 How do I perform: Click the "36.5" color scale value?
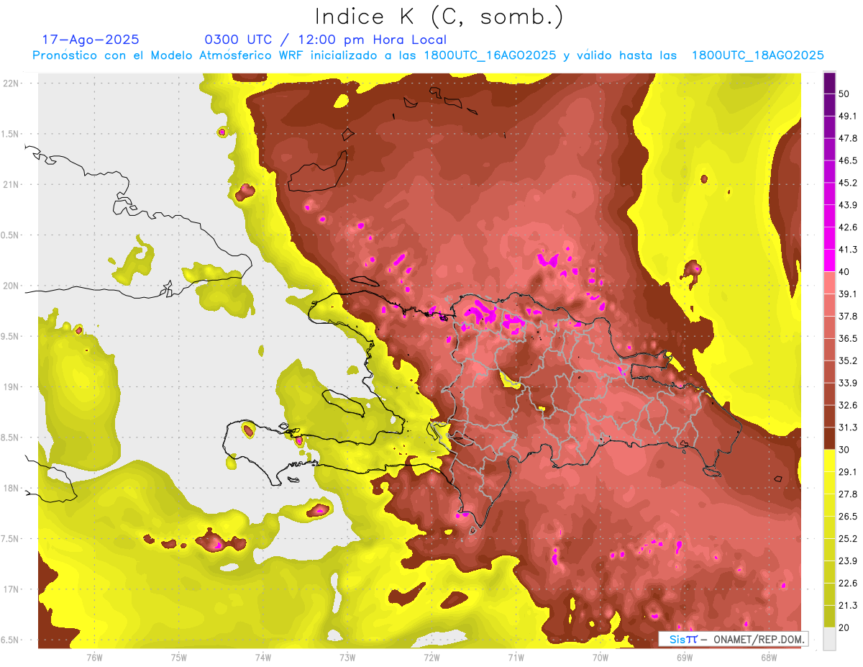[848, 338]
